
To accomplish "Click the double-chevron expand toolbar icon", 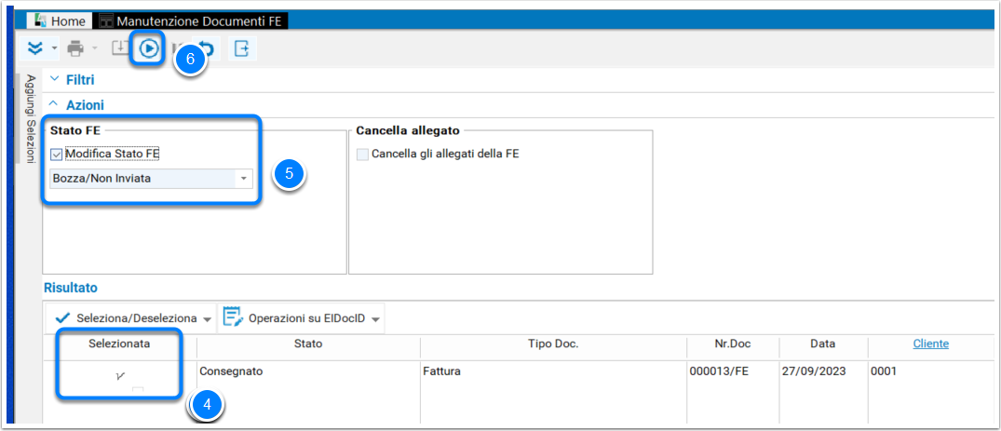I will (34, 48).
